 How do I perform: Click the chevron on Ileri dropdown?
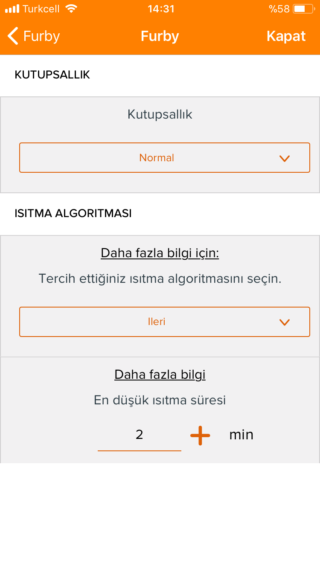click(x=285, y=322)
